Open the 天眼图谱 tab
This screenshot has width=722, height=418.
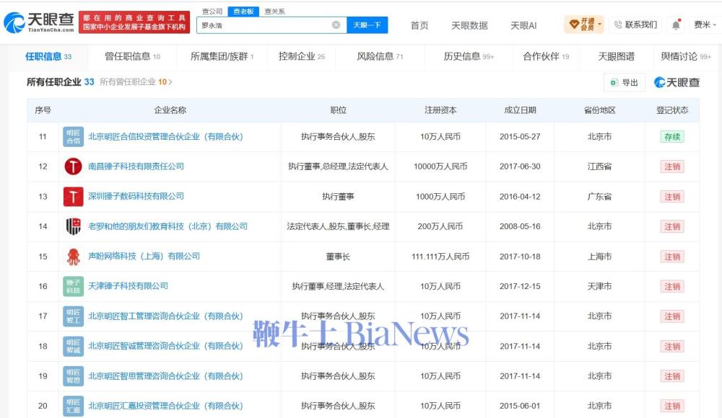(616, 56)
